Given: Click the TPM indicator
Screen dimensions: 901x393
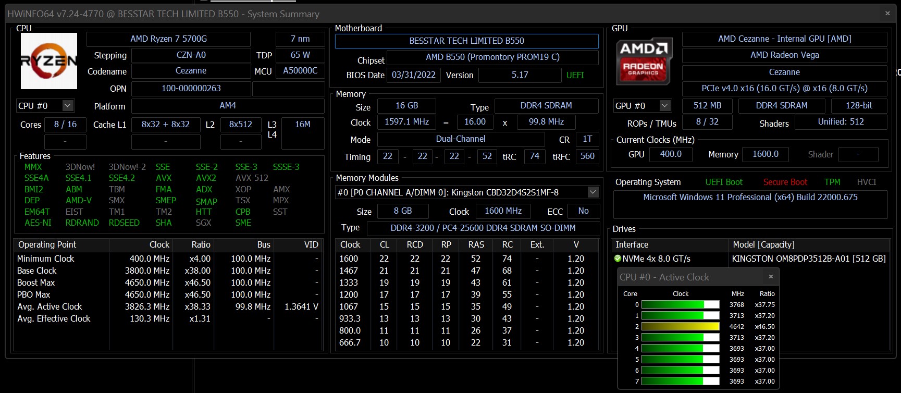Looking at the screenshot, I should pyautogui.click(x=832, y=182).
